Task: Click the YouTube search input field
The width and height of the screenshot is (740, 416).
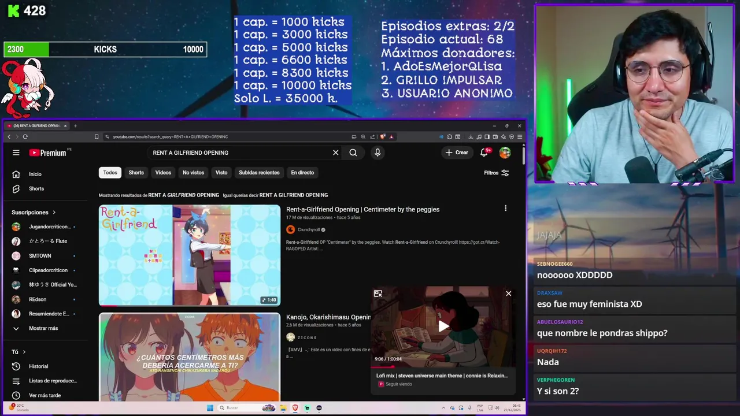Action: [x=240, y=153]
